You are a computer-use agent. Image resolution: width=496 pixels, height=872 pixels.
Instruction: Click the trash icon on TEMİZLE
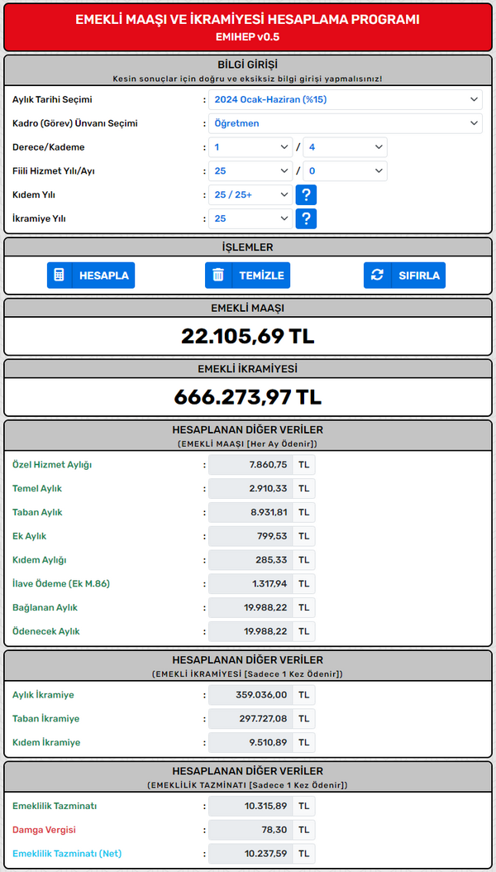pyautogui.click(x=218, y=275)
